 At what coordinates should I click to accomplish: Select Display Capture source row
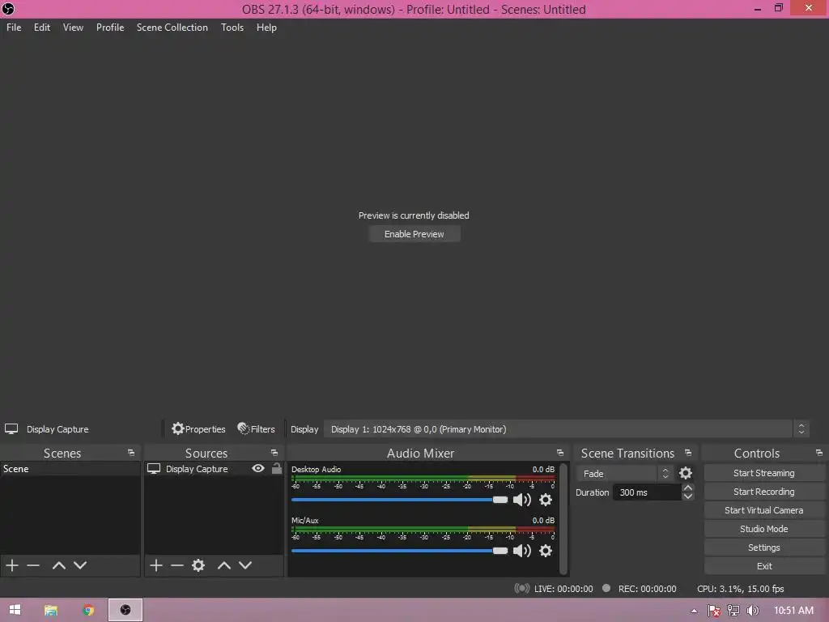(x=214, y=469)
